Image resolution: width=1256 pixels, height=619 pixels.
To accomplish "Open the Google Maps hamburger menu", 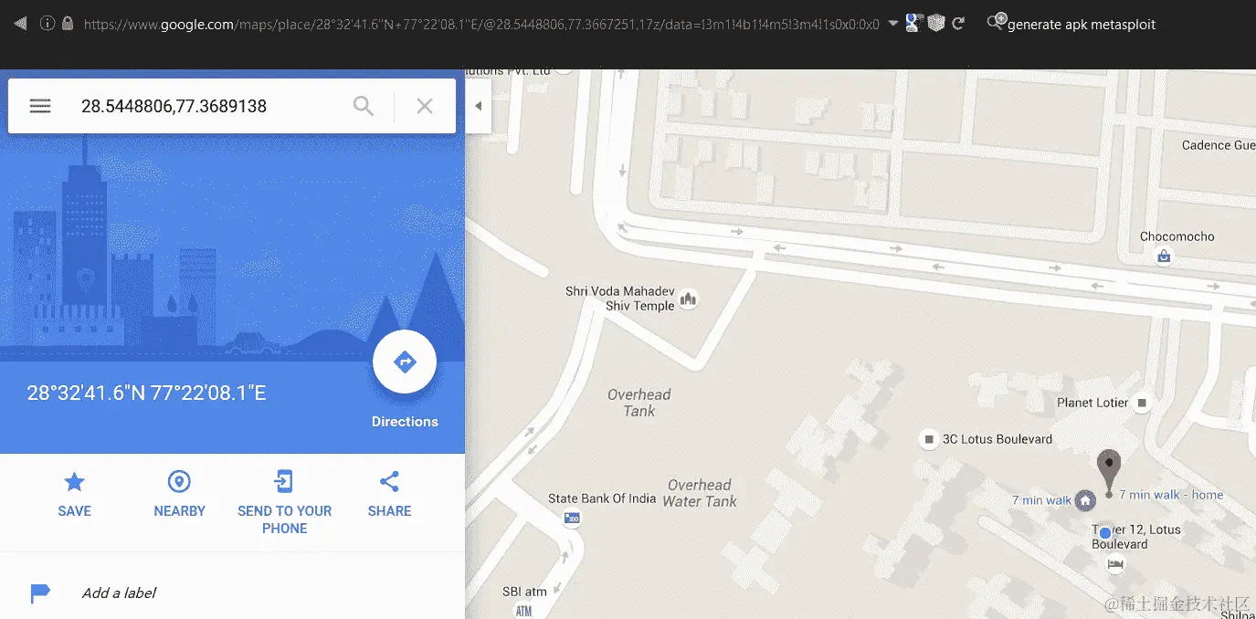I will (x=39, y=106).
